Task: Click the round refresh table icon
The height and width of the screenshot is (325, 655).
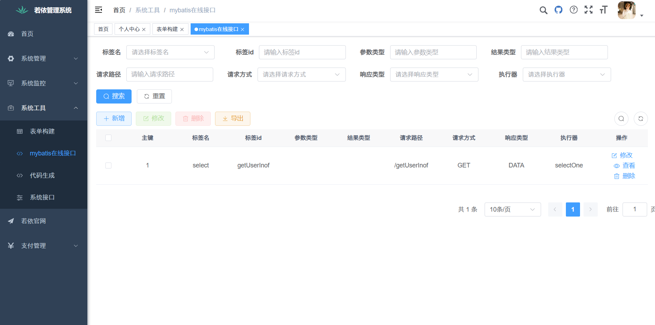Action: click(640, 119)
